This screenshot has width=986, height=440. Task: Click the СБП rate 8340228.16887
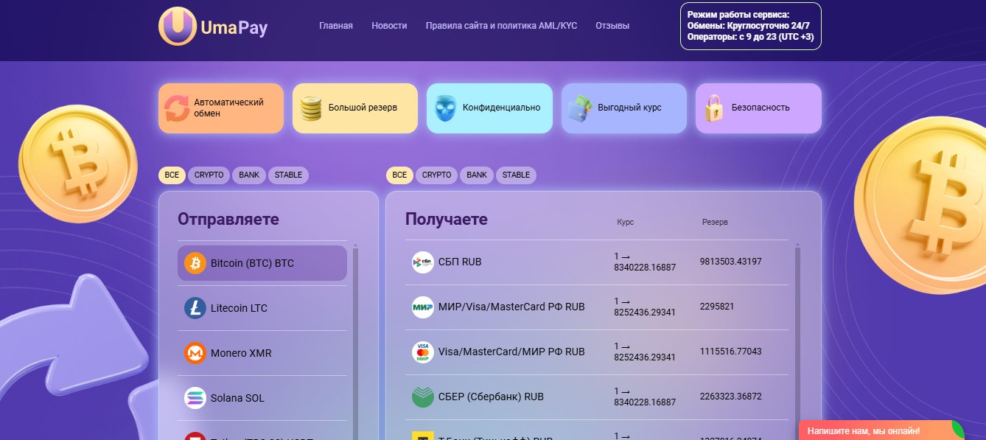pos(645,268)
